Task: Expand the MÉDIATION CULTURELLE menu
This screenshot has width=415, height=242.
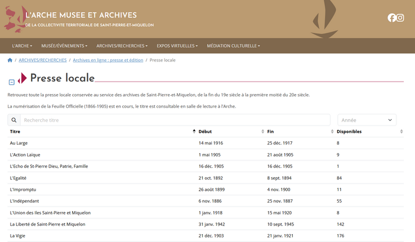Action: coord(233,46)
